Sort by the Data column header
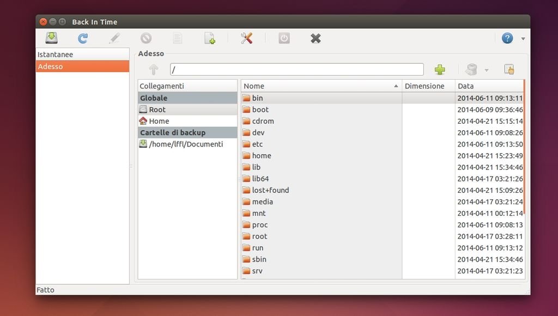Viewport: 558px width, 316px height. [x=488, y=86]
